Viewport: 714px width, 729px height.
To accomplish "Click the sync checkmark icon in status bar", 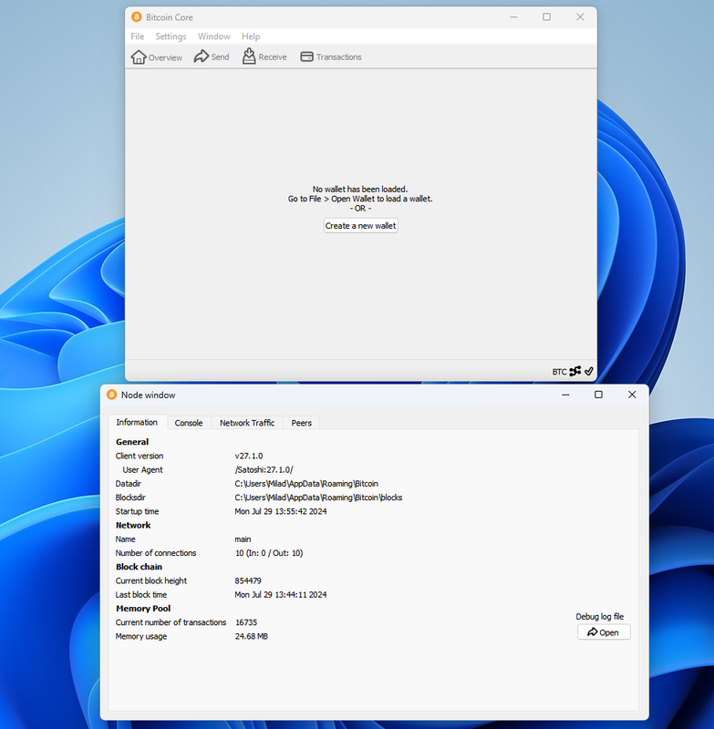I will (589, 371).
